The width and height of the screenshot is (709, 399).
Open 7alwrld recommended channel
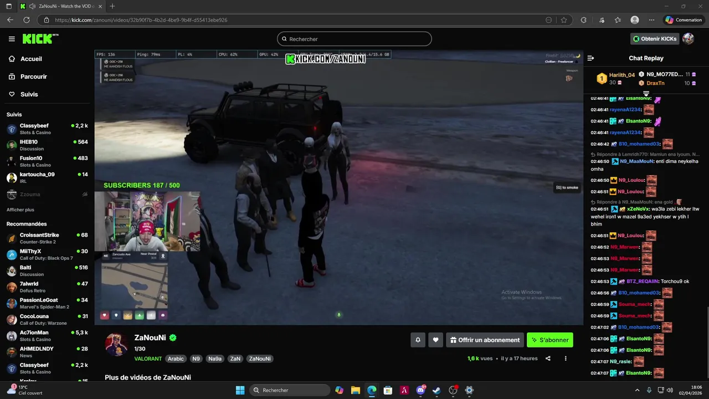(x=47, y=287)
